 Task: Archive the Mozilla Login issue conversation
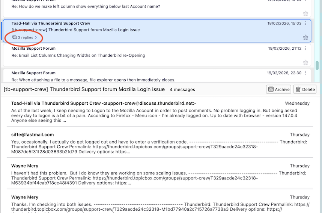tap(278, 89)
